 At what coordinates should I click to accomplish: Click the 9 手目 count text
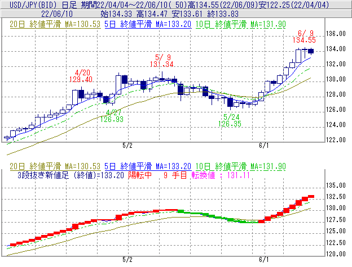tap(175, 175)
